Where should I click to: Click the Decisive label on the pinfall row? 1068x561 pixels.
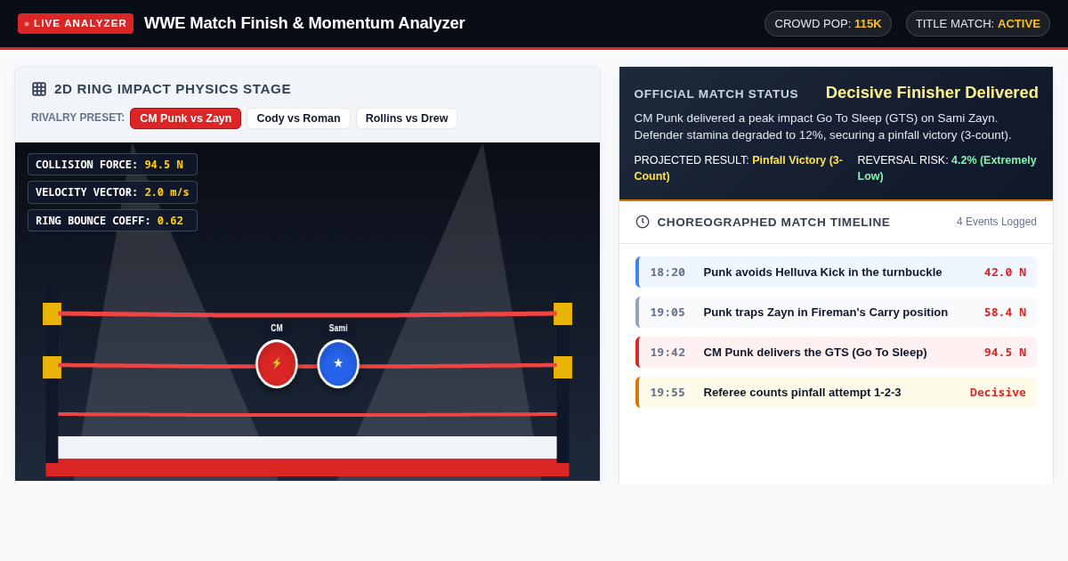998,393
